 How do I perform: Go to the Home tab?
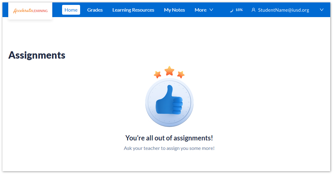(x=71, y=10)
